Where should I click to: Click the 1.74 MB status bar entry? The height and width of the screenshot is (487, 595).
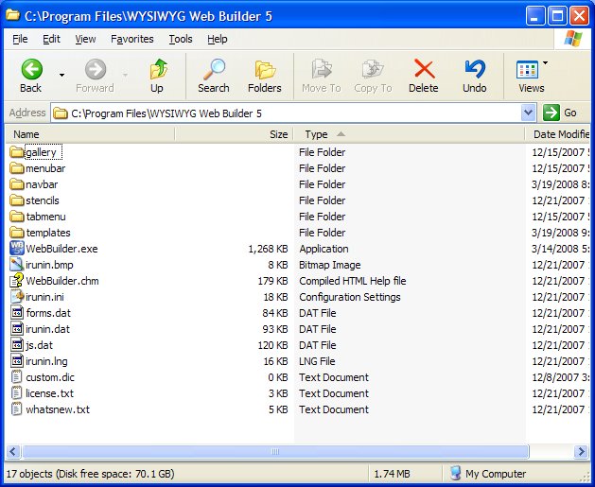tap(392, 474)
